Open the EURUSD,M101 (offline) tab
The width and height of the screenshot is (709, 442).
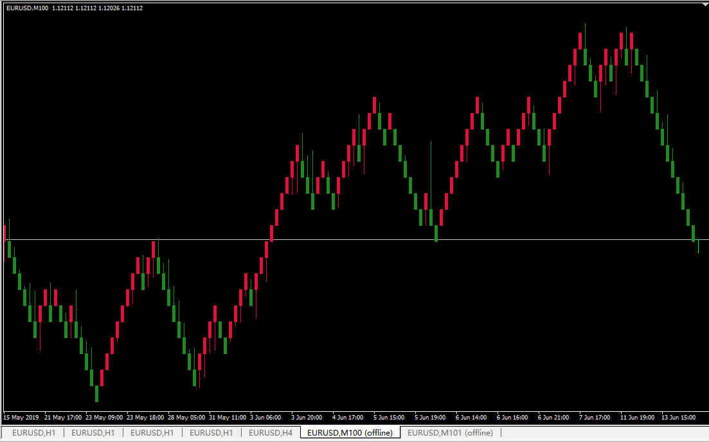[450, 433]
